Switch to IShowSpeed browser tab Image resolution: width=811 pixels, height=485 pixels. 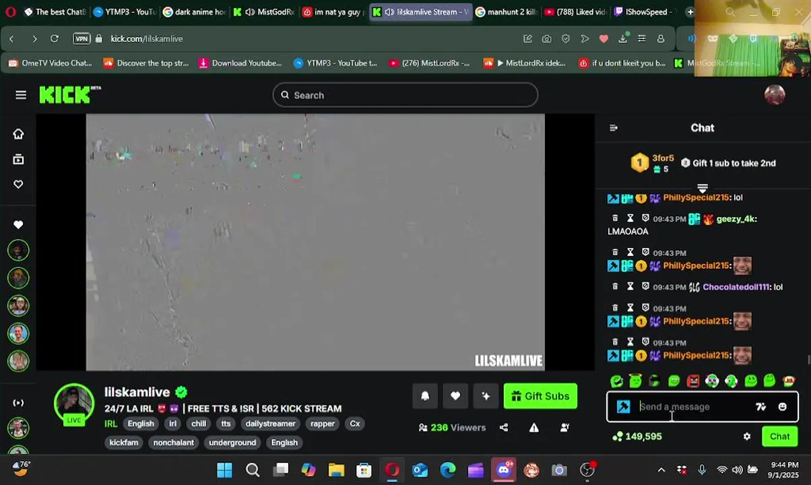(645, 11)
